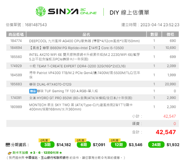Click the SINYA green lion logo
Viewport: 185px width, 165px height.
[x=41, y=11]
